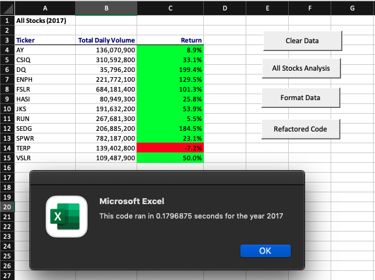Select column C header
The height and width of the screenshot is (280, 375).
point(171,8)
